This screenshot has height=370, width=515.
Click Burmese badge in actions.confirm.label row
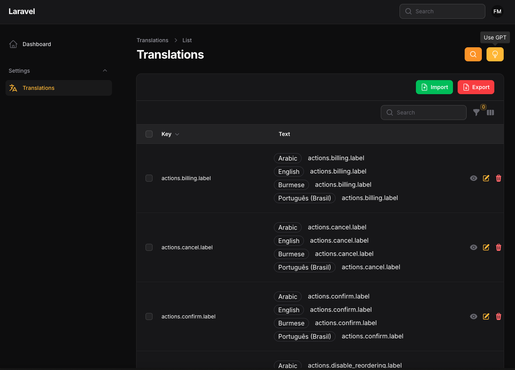click(291, 323)
